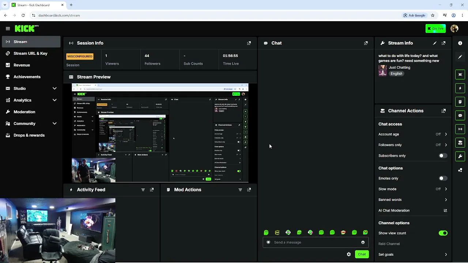Image resolution: width=468 pixels, height=263 pixels.
Task: Open the chat settings gear
Action: pyautogui.click(x=349, y=254)
